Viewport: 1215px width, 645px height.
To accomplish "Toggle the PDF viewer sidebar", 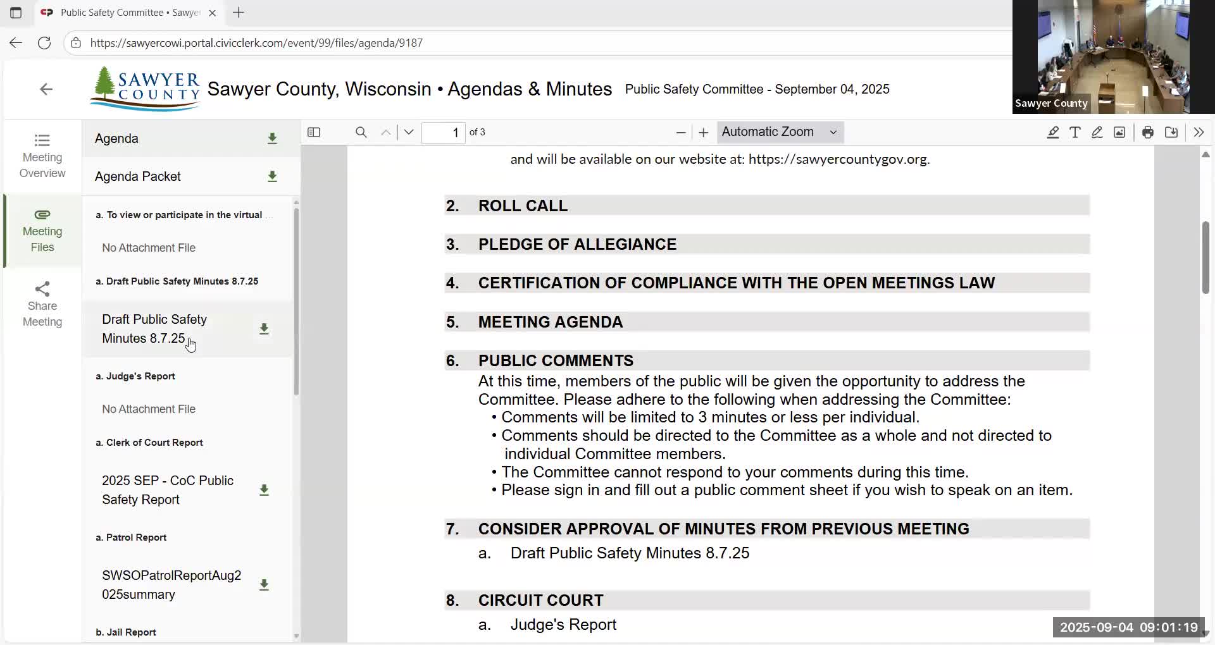I will click(314, 132).
